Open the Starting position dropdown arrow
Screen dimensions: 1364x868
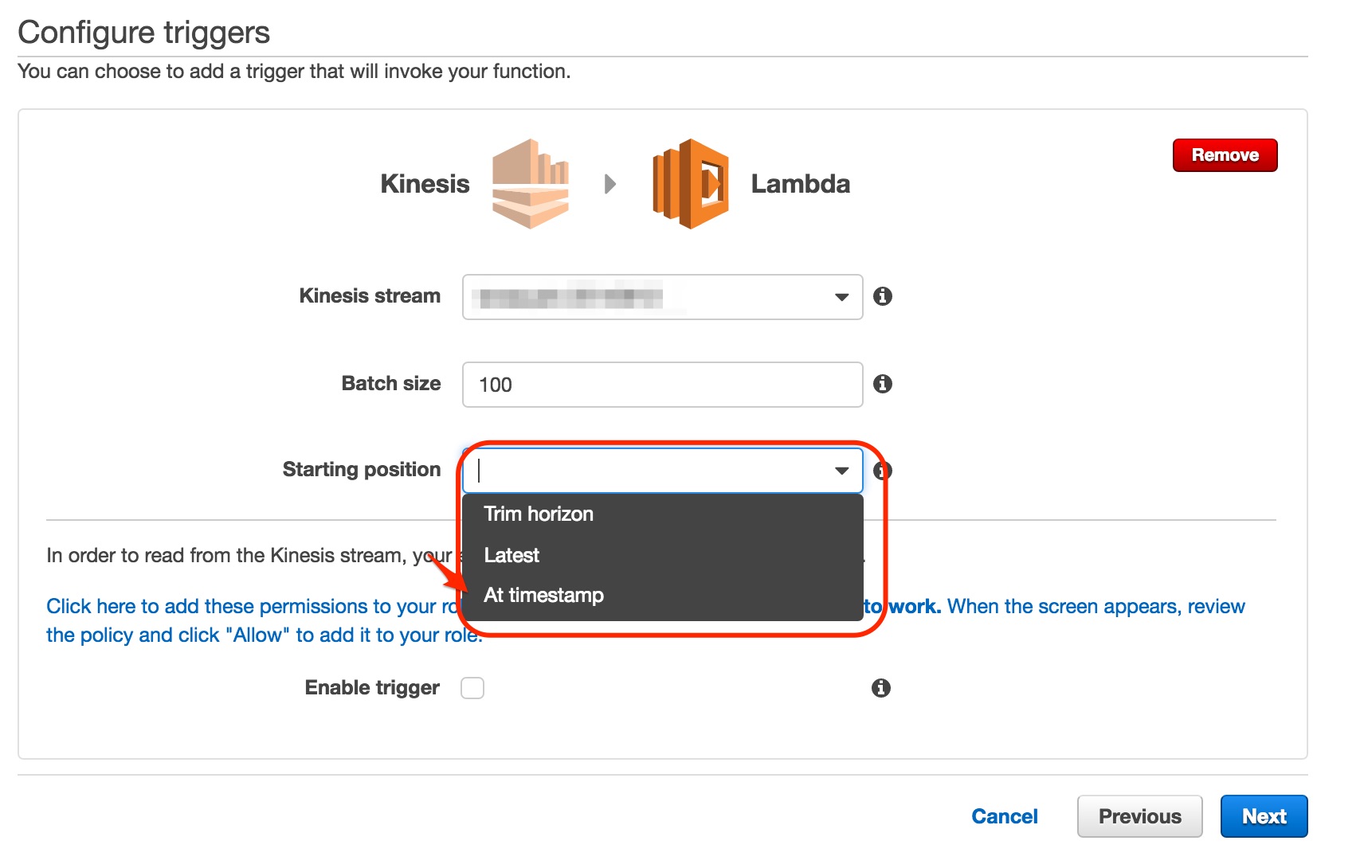click(842, 470)
